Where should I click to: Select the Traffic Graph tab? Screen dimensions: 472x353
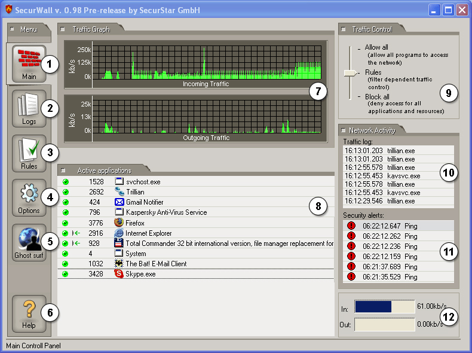pos(91,29)
